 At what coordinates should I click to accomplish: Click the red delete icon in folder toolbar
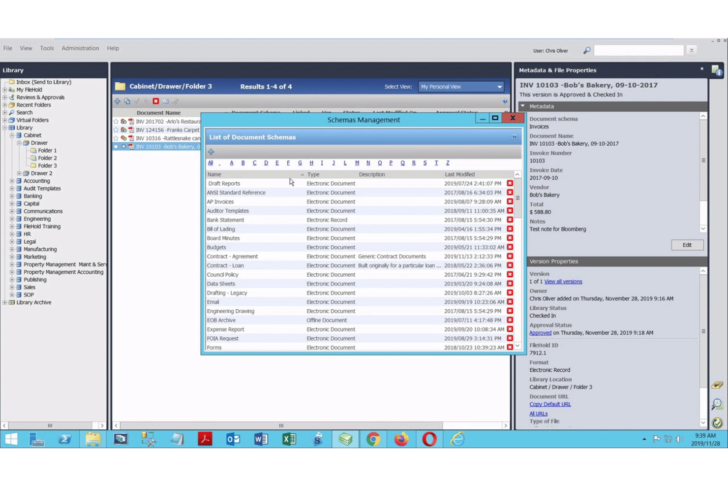[156, 101]
